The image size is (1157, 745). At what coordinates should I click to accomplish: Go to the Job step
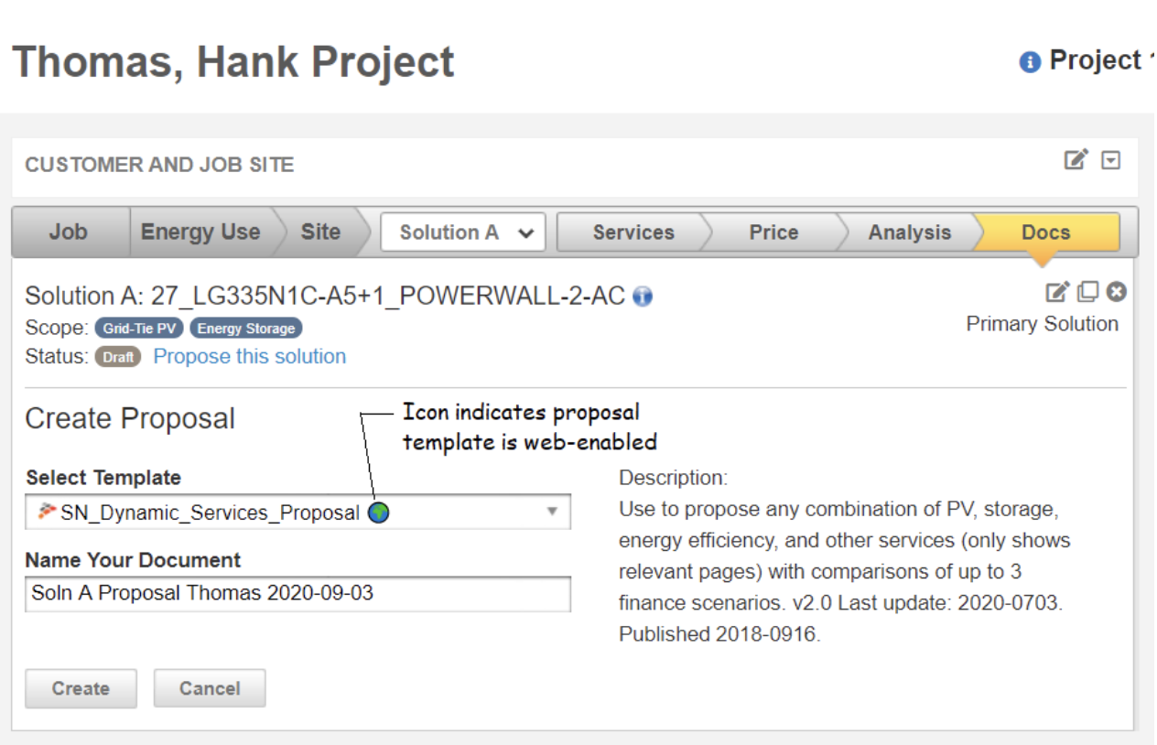pyautogui.click(x=69, y=232)
